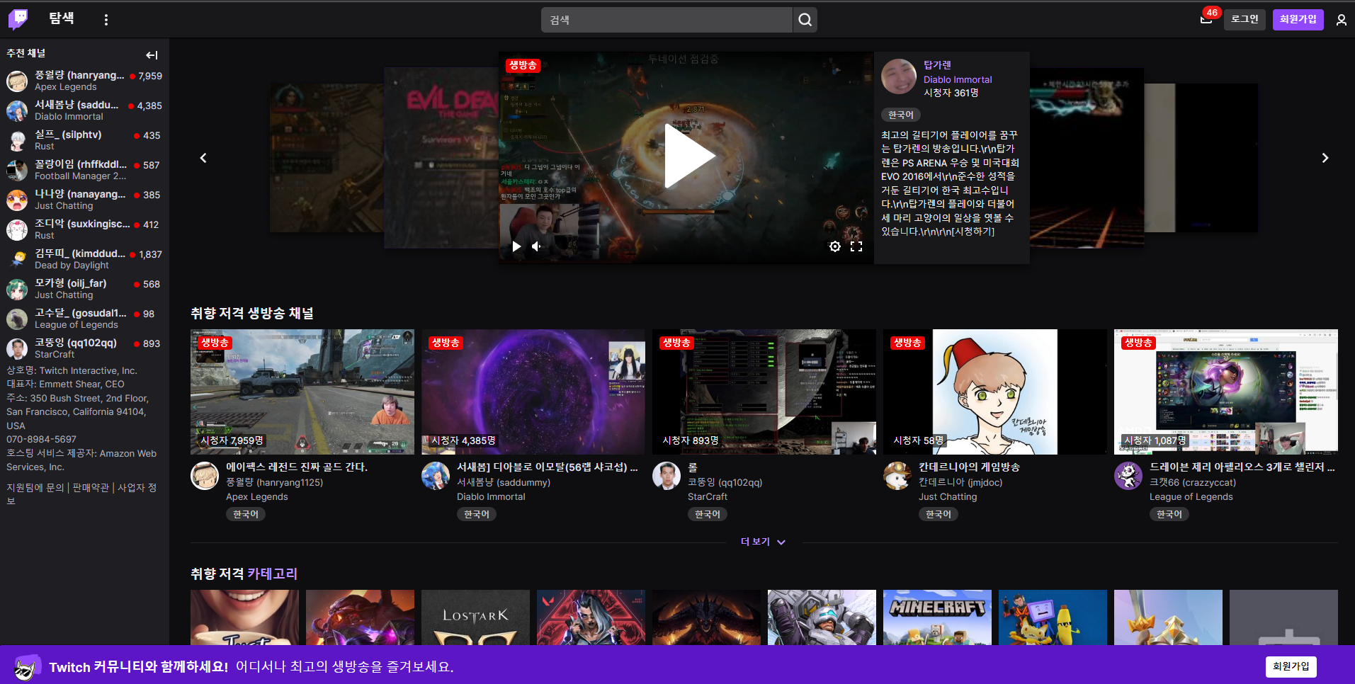The height and width of the screenshot is (684, 1355).
Task: Open the three-dot more options menu
Action: pos(106,20)
